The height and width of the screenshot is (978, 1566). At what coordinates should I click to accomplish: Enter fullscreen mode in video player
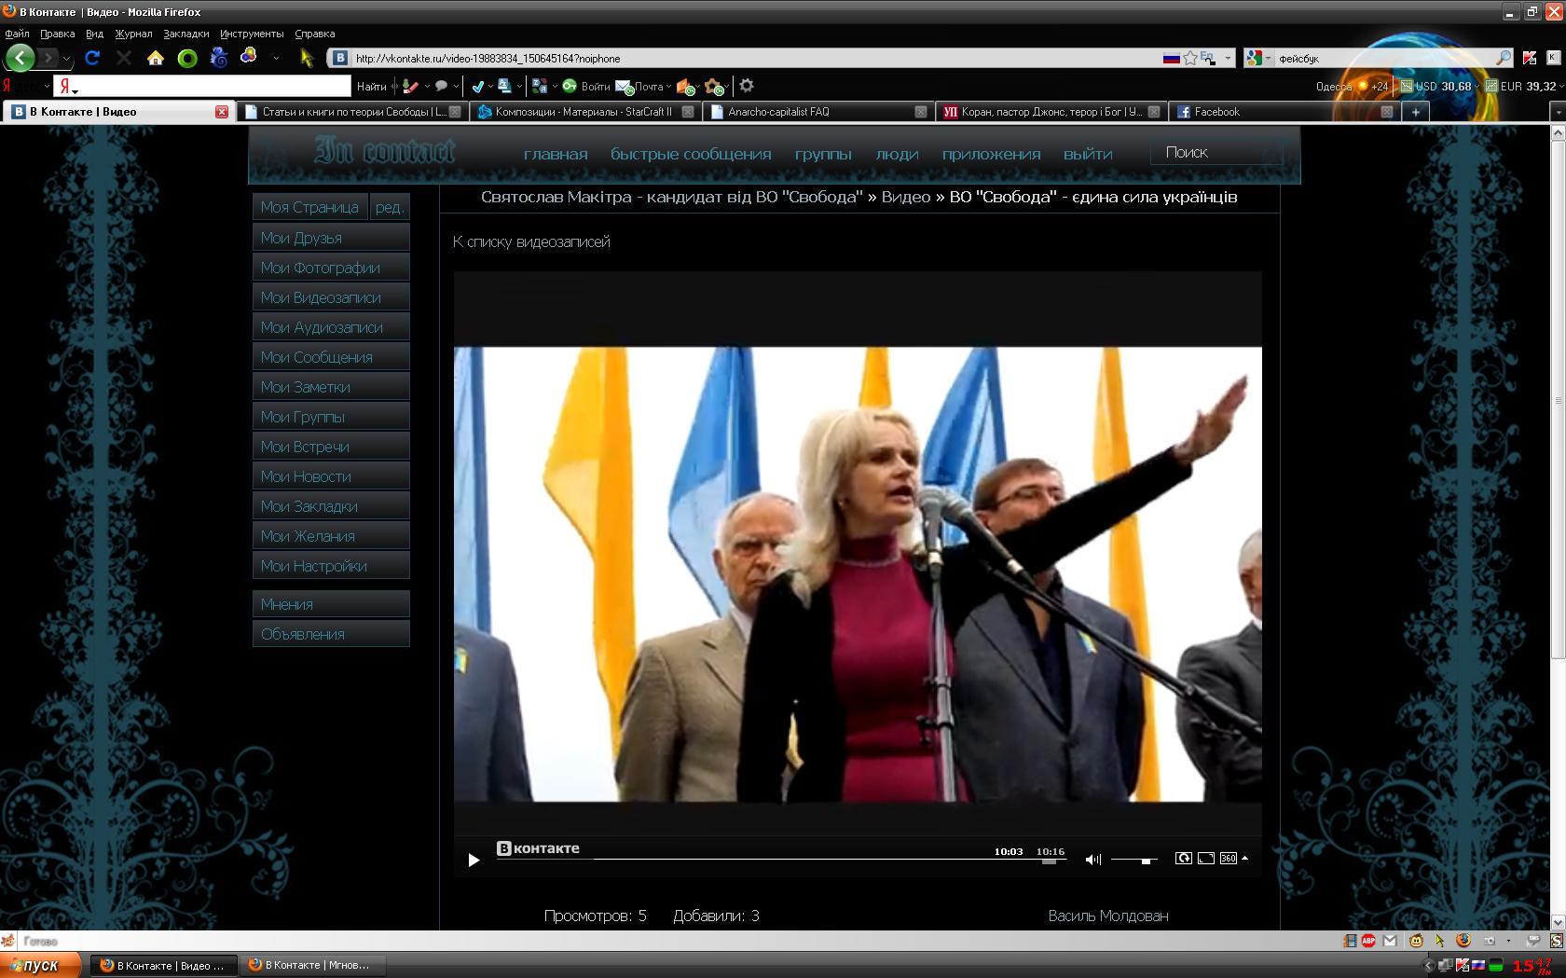1205,858
